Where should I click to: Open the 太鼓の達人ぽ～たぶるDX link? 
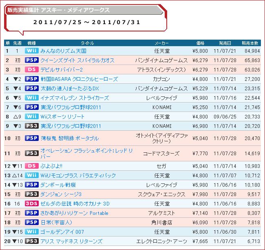70,88
